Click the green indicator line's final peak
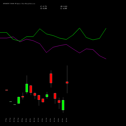The width and height of the screenshot is (126, 126). pyautogui.click(x=106, y=28)
